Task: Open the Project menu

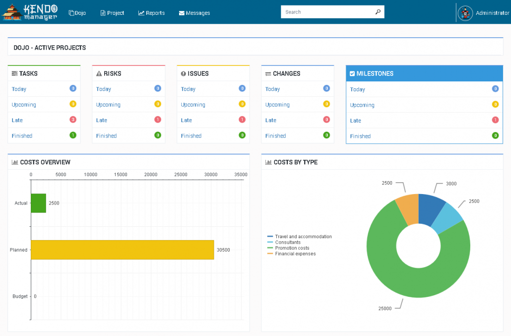Action: 112,13
